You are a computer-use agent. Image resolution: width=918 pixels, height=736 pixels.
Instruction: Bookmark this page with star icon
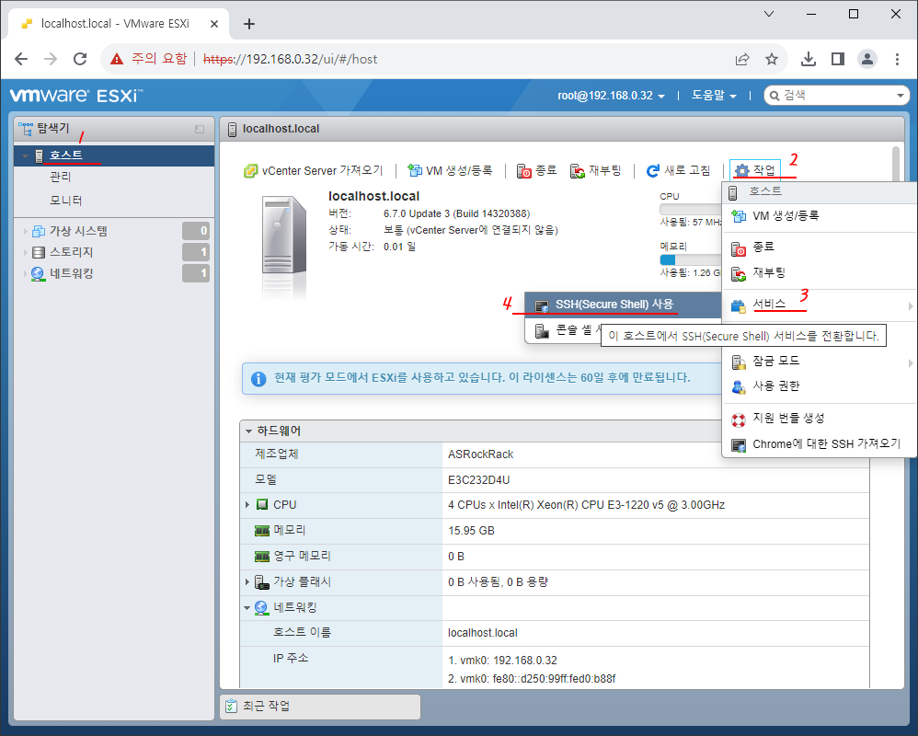[x=772, y=59]
